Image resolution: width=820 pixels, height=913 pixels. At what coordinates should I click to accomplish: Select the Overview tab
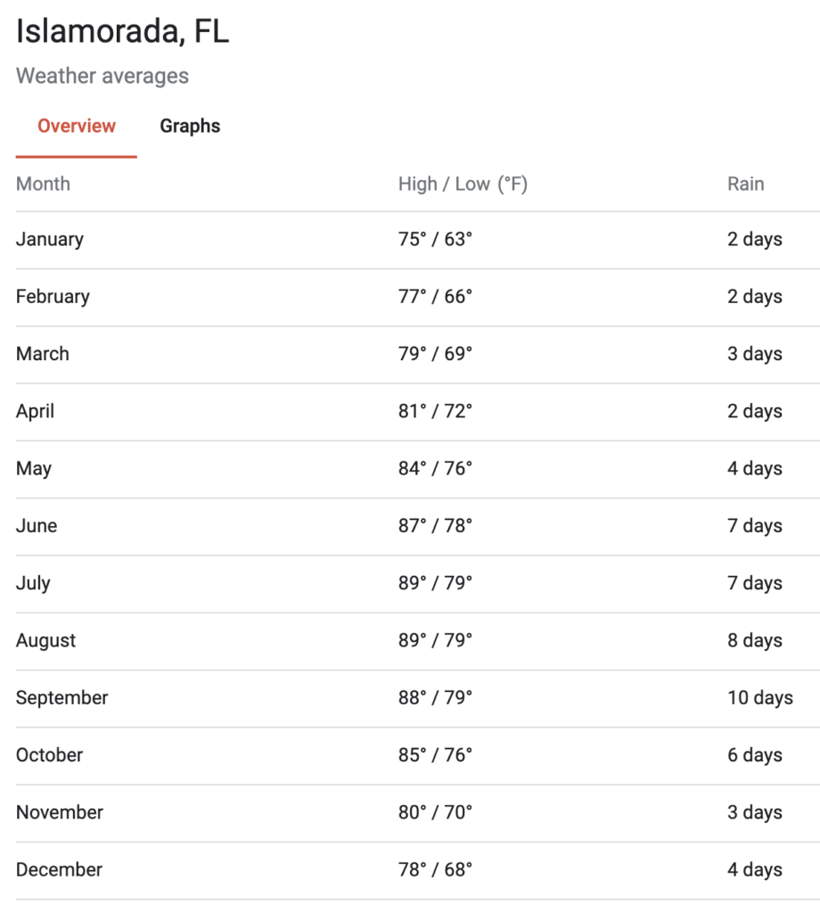coord(77,127)
